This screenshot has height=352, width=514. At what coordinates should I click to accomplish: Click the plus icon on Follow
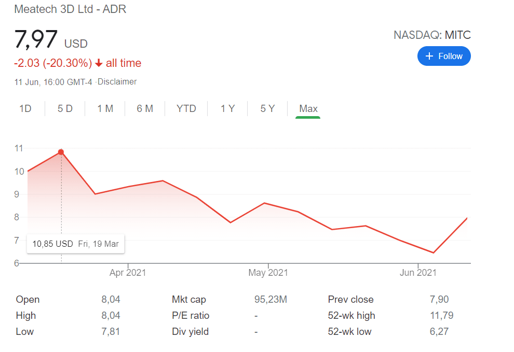[x=429, y=56]
